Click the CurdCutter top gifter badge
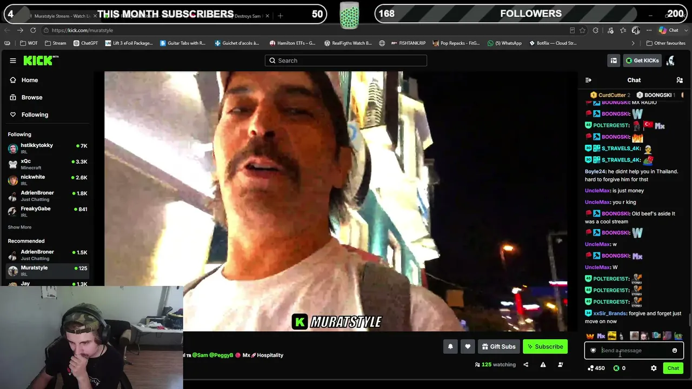 pyautogui.click(x=610, y=95)
